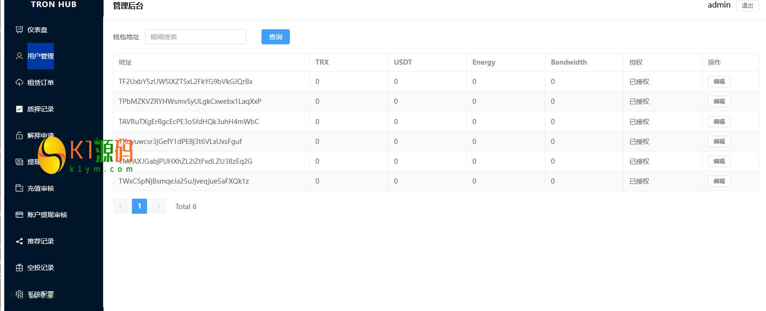766x311 pixels.
Task: Open 系统配置 in the sidebar menu
Action: [41, 294]
